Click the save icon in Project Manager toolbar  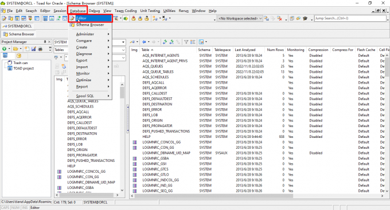point(34,49)
